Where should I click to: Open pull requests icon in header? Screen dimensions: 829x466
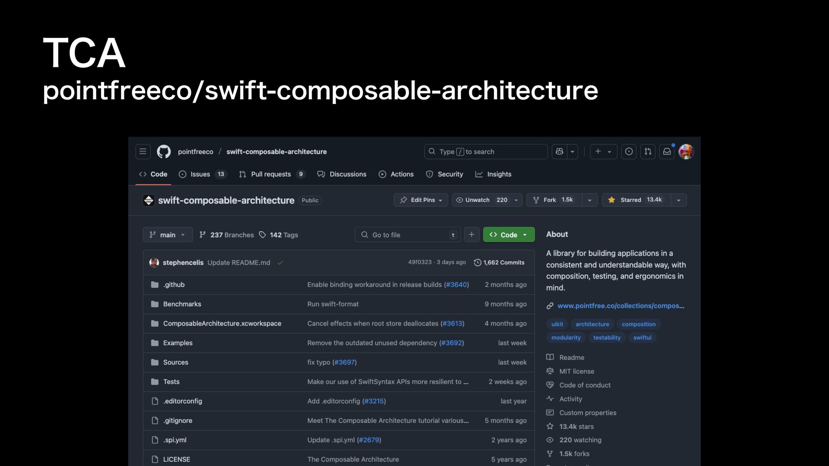[648, 151]
